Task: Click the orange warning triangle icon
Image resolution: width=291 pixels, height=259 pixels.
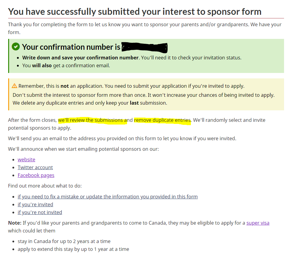Action: click(x=15, y=86)
